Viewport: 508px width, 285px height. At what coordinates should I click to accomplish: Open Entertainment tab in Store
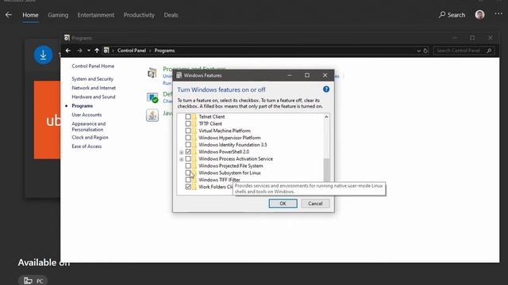(x=95, y=15)
